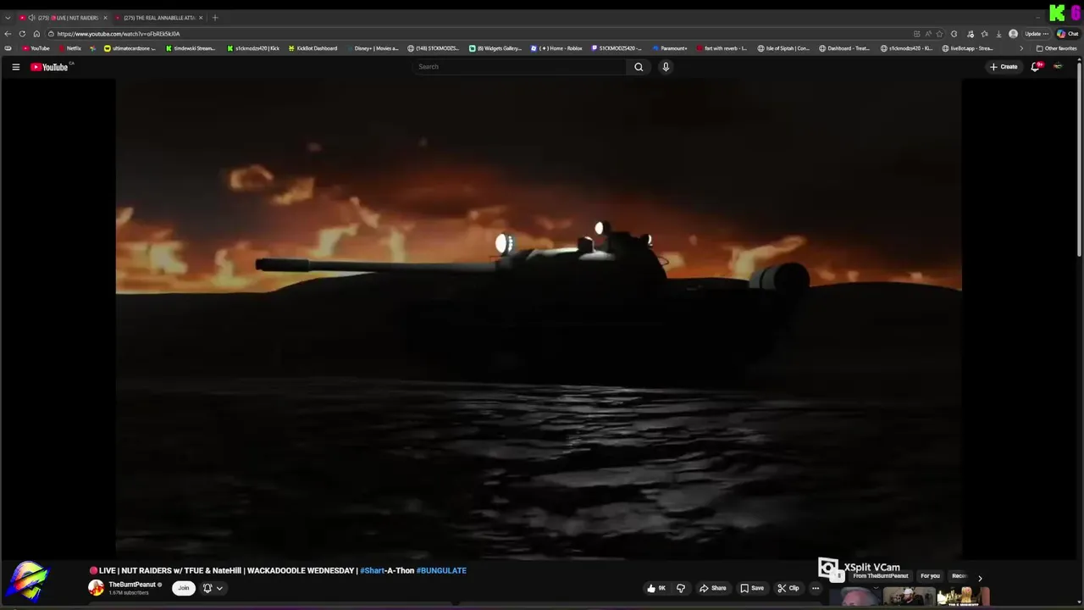This screenshot has width=1084, height=610.
Task: Open the Netflix bookmark
Action: click(69, 48)
